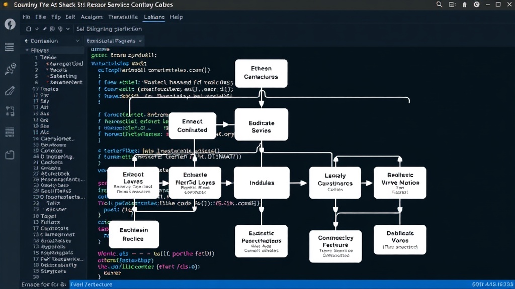The width and height of the screenshot is (515, 289).
Task: Open dropdown arrow after globe toolbar icon
Action: 68,29
